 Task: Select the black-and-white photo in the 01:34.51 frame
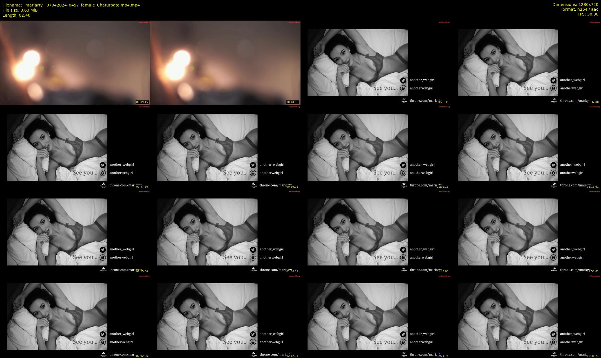207,232
